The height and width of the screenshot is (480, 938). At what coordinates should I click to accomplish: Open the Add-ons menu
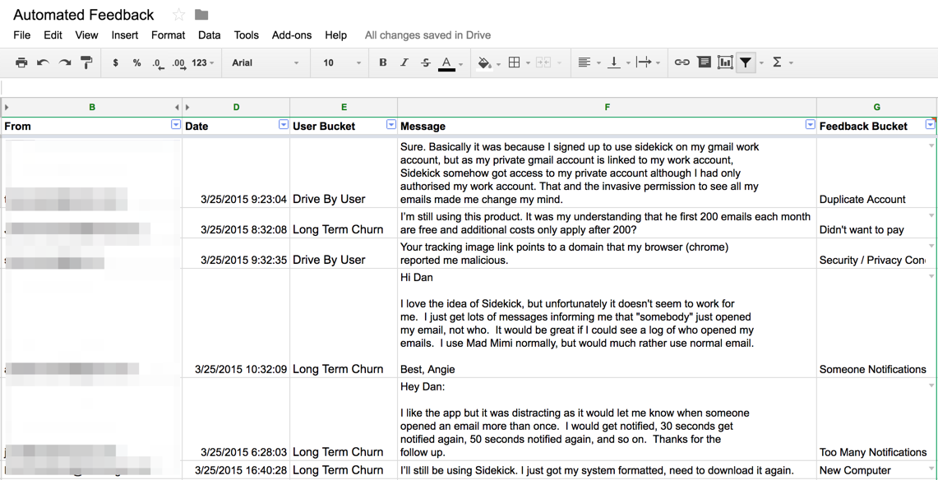pos(292,35)
